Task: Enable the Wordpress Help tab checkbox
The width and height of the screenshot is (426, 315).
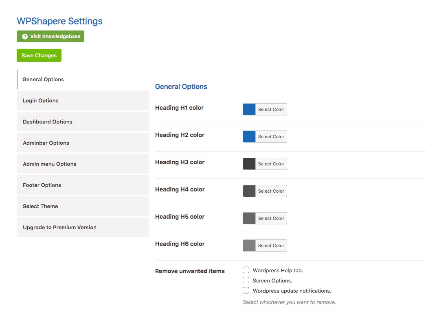Action: (246, 270)
